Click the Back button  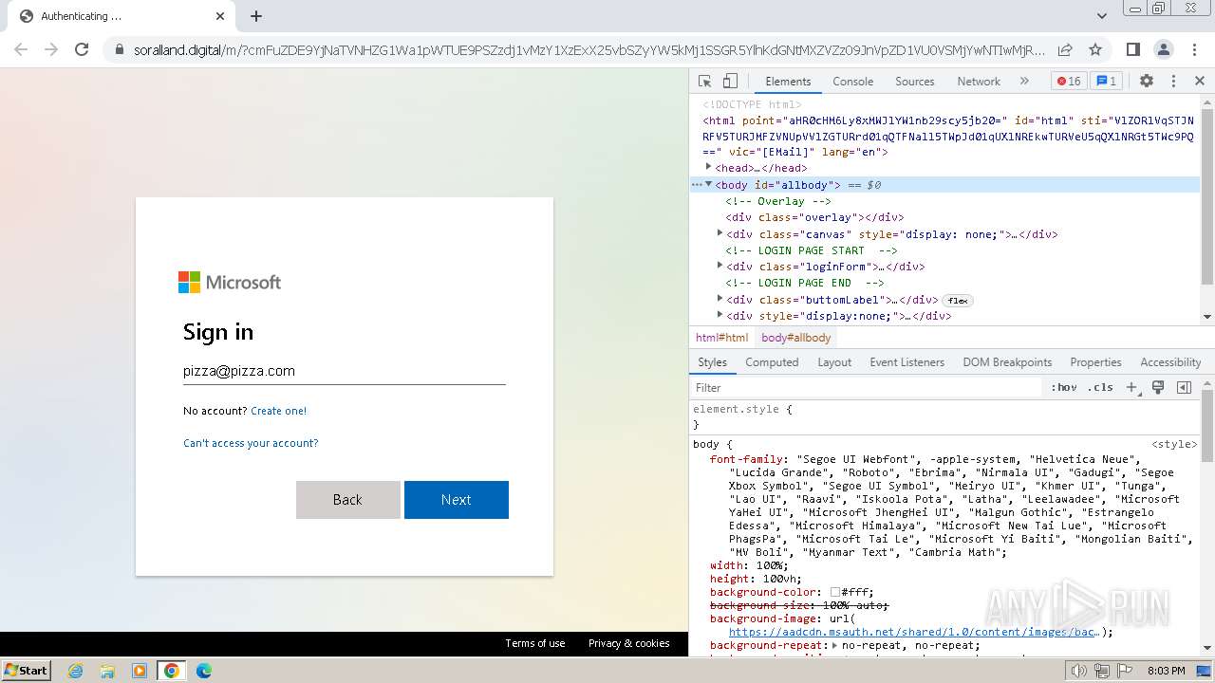click(347, 500)
